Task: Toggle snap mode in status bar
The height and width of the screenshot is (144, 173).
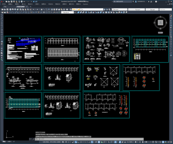Action: tap(68, 142)
